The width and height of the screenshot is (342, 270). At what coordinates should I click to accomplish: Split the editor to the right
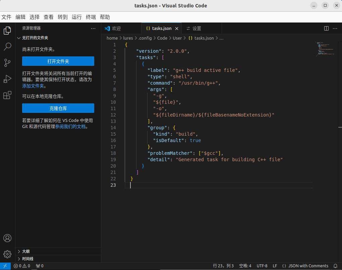[x=326, y=29]
